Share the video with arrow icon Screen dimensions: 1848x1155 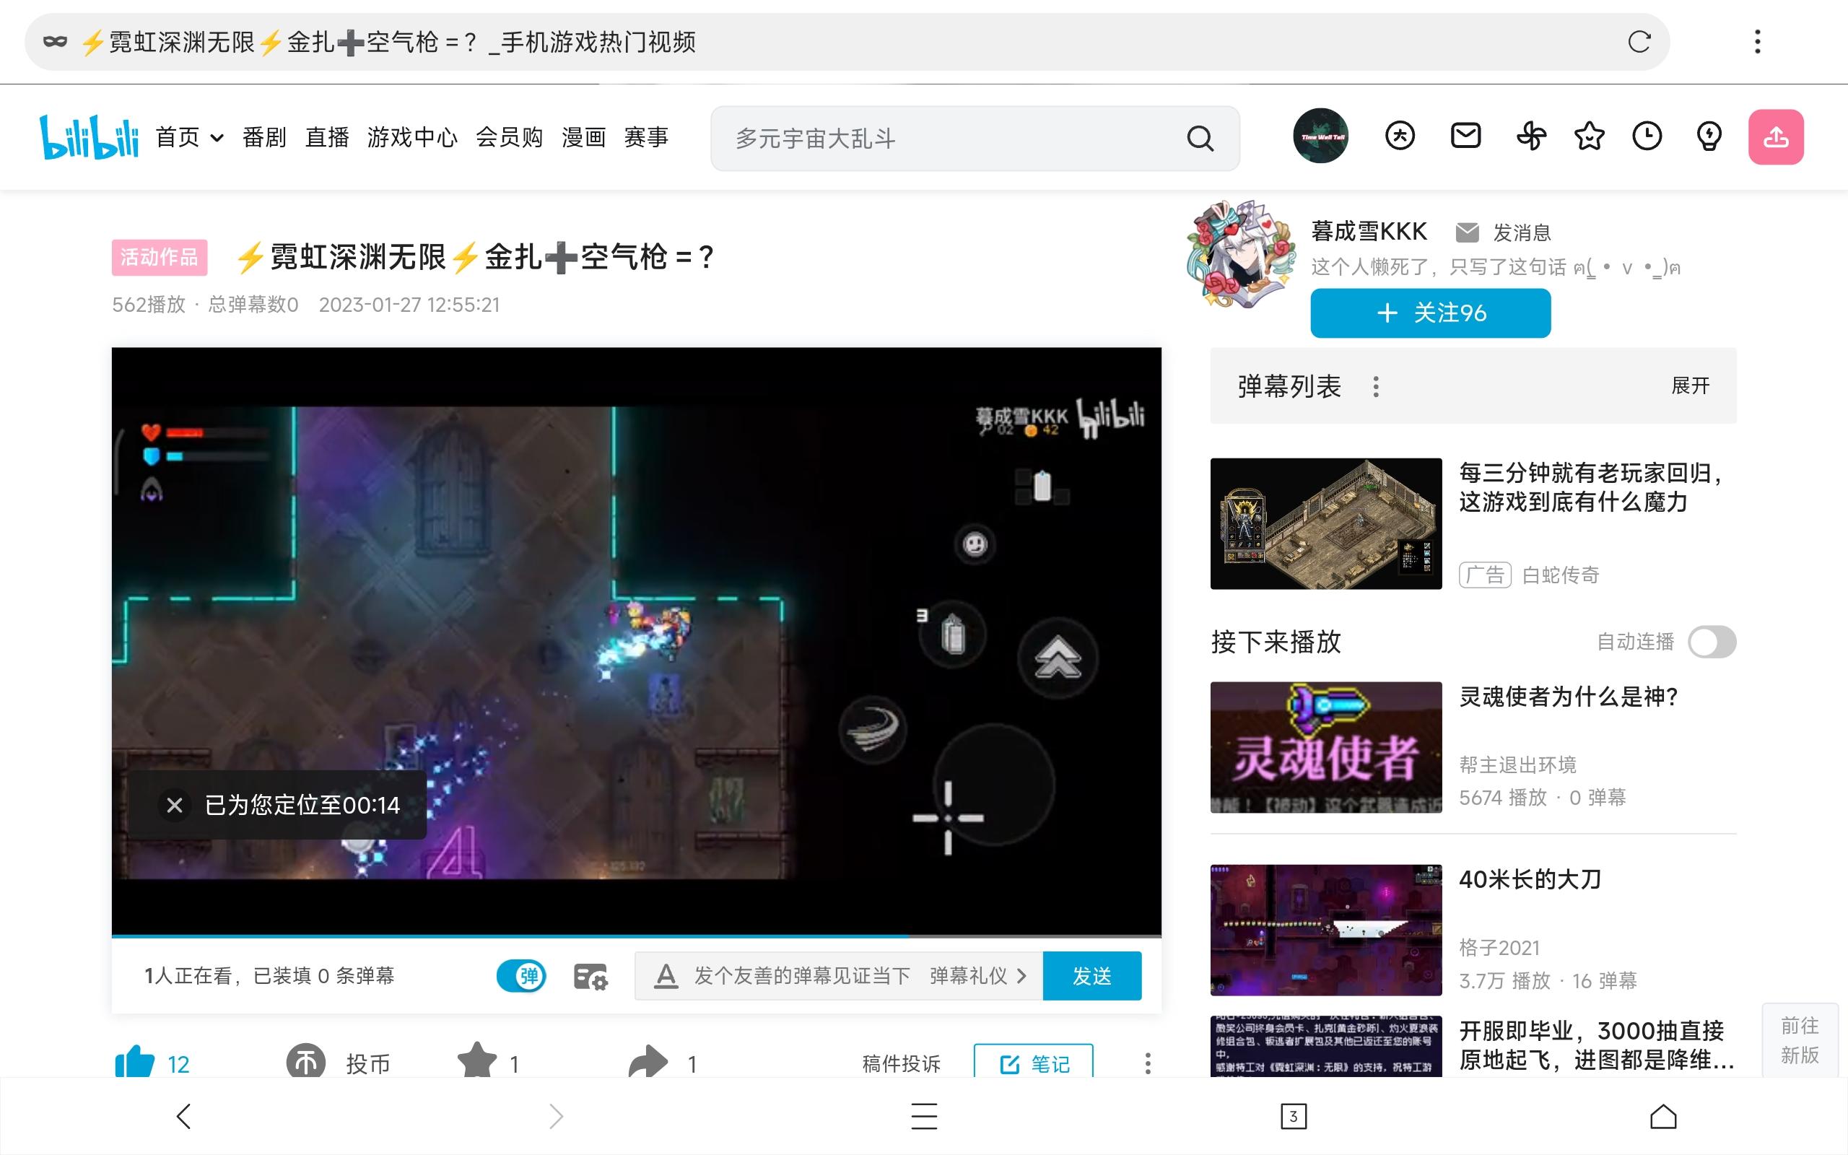click(648, 1061)
